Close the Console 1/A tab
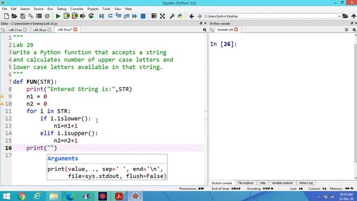The image size is (357, 201). point(236,30)
